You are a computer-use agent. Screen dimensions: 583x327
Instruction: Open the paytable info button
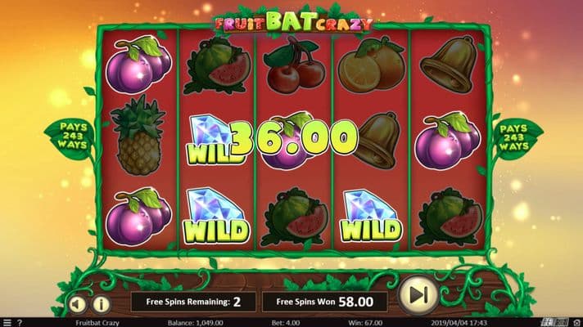[x=101, y=304]
